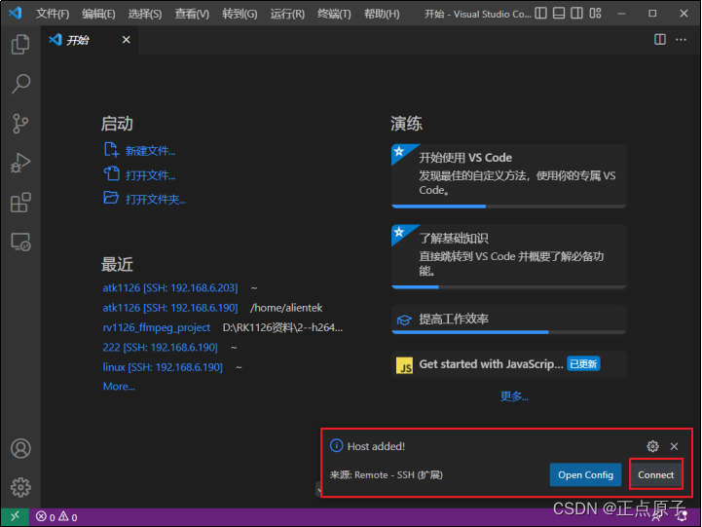Image resolution: width=702 pixels, height=527 pixels.
Task: Open the 终端(T) menu
Action: 334,14
